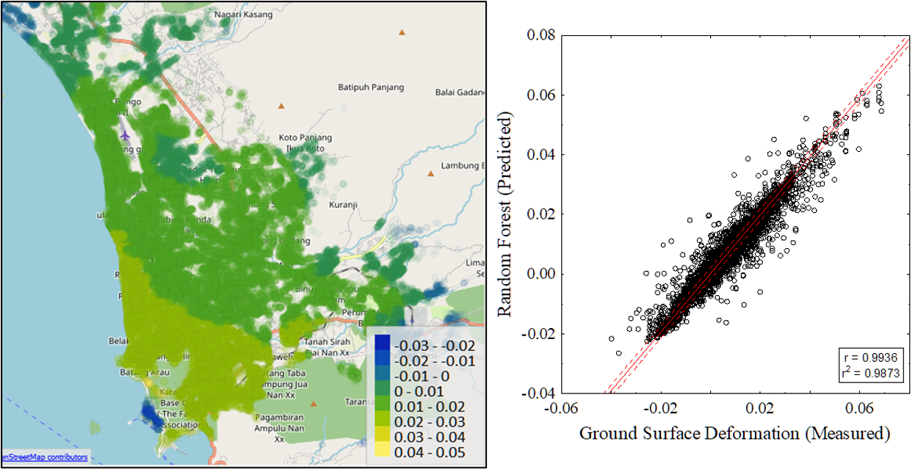The image size is (918, 469).
Task: Click the Koto Panjang Ikua Koto label
Action: (305, 143)
